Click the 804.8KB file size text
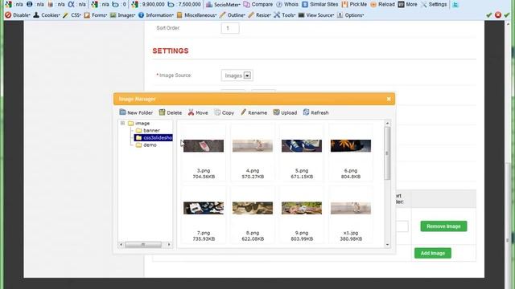Viewport: 515px width, 289px height. coord(351,177)
